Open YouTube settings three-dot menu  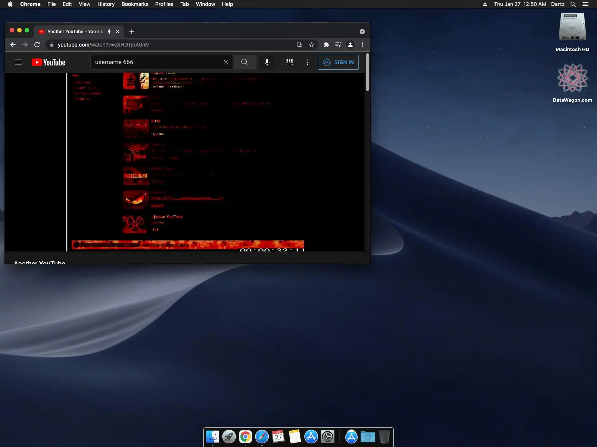(307, 62)
